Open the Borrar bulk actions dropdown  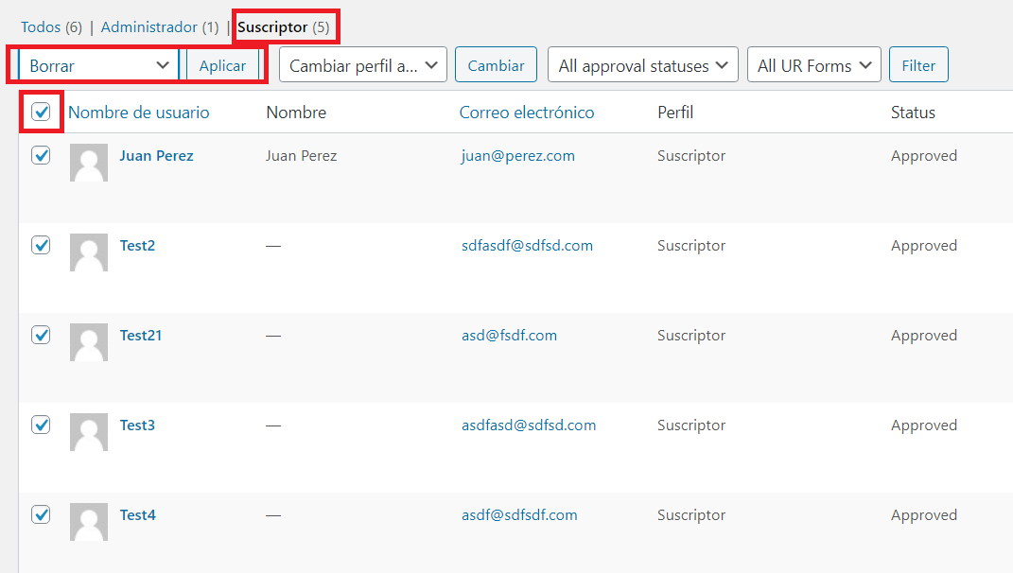(x=98, y=65)
